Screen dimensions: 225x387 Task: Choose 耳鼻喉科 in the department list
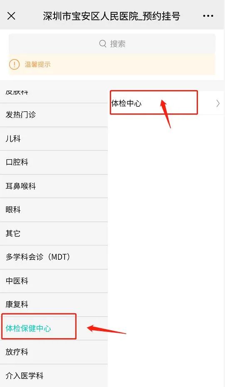pyautogui.click(x=54, y=186)
